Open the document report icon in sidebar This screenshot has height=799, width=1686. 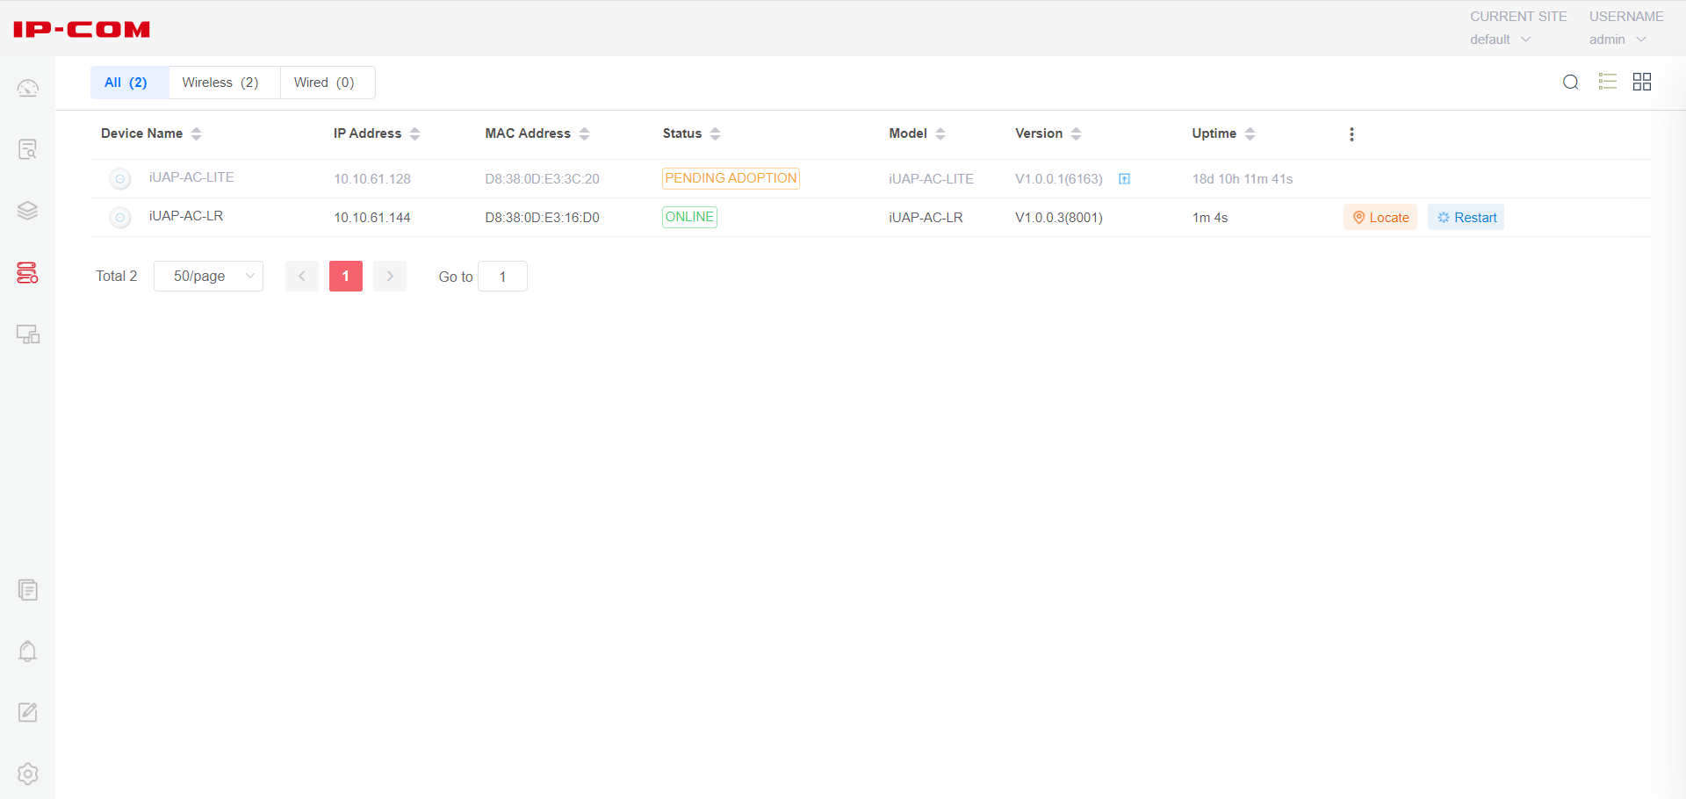click(28, 590)
